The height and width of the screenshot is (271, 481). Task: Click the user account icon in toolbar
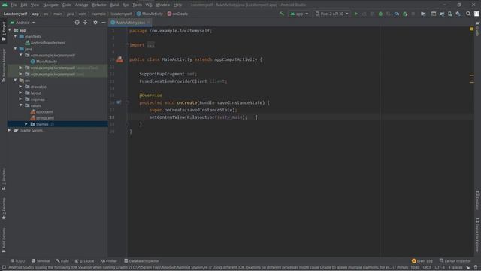(x=476, y=14)
